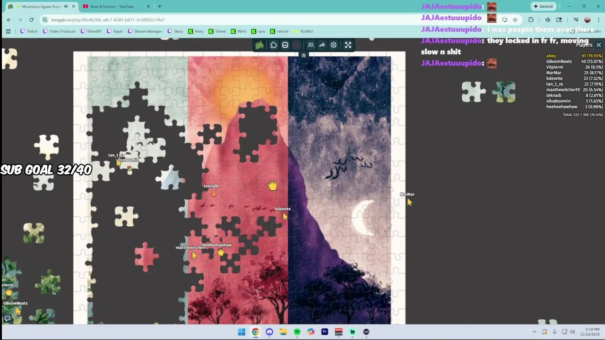Open the Stacy bookmark

click(x=175, y=31)
